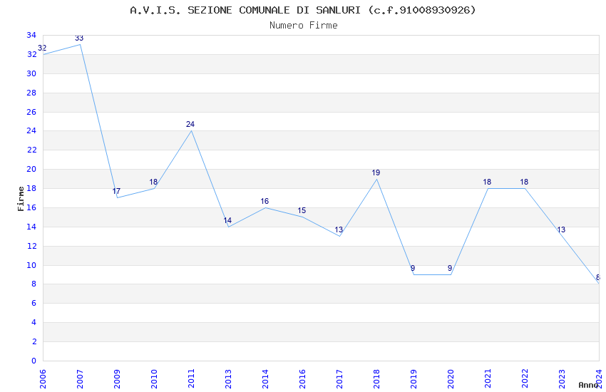
Task: Click data value 24 at the 2011 peak
Action: (x=190, y=124)
